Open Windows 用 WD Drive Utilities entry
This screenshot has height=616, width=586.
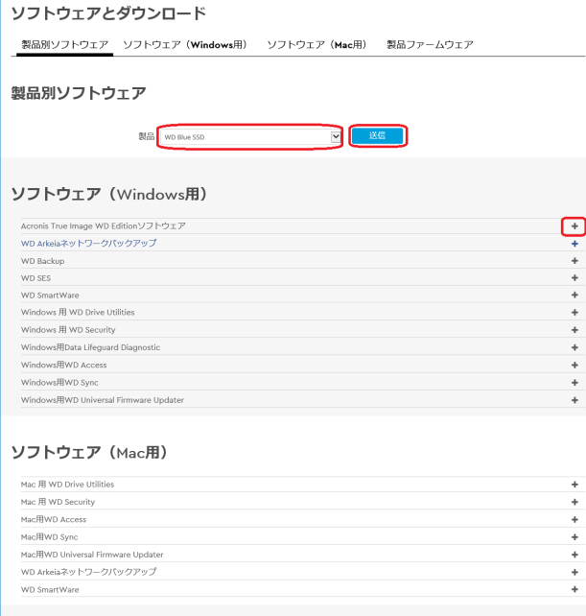[x=78, y=313]
